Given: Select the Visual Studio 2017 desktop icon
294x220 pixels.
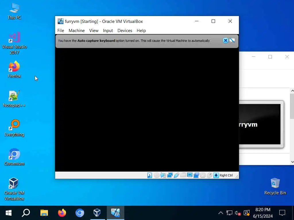Looking at the screenshot, I should pos(14,43).
